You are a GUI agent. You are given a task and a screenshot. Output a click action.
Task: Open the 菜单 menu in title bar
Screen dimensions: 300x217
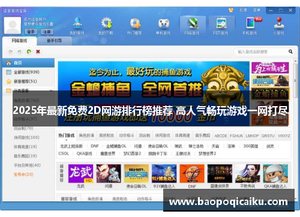tap(257, 10)
